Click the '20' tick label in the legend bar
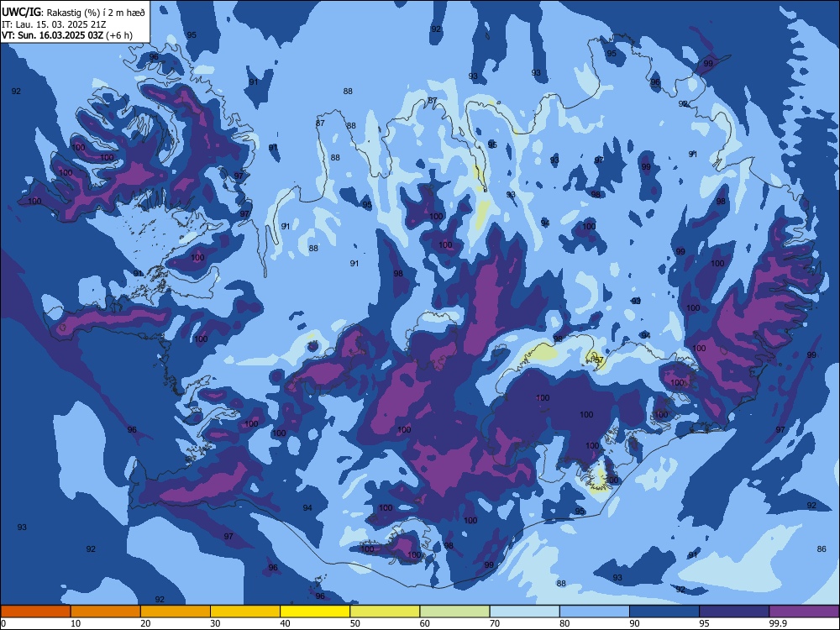The height and width of the screenshot is (630, 840). tap(145, 623)
